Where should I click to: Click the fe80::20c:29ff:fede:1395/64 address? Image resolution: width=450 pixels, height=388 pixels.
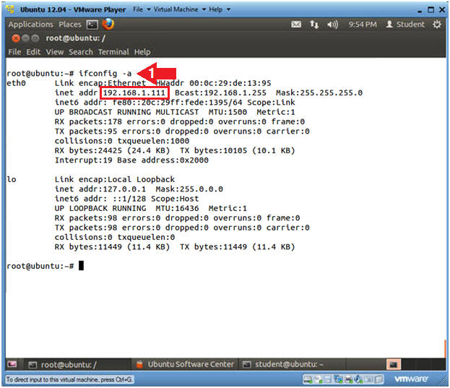[178, 103]
